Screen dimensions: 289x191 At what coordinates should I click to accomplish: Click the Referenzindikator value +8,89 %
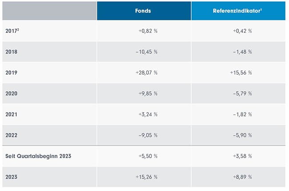coord(242,177)
